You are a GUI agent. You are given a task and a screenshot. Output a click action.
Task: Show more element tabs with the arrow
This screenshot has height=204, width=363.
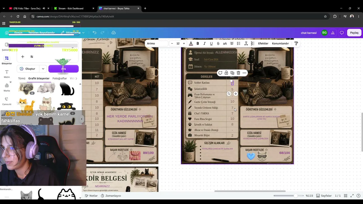76,78
